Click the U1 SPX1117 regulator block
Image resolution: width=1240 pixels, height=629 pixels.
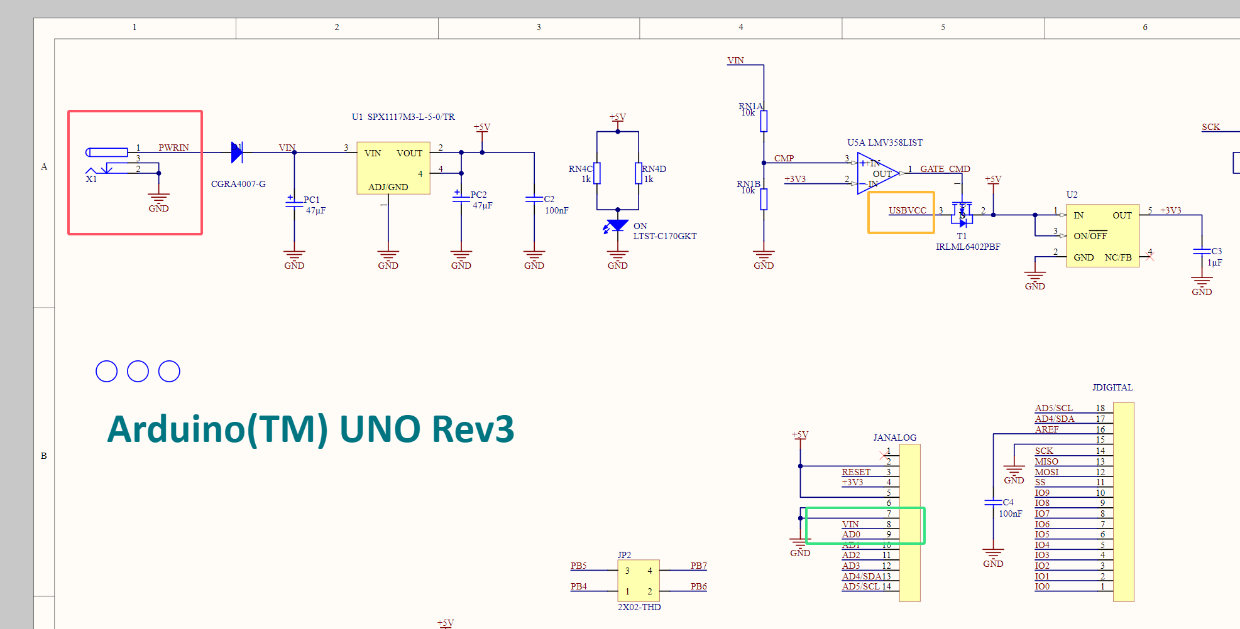click(393, 168)
